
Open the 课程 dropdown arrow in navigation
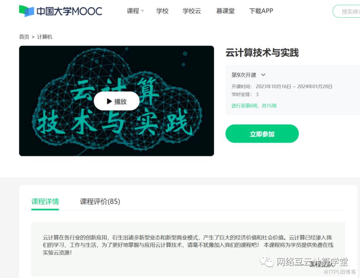[x=142, y=11]
